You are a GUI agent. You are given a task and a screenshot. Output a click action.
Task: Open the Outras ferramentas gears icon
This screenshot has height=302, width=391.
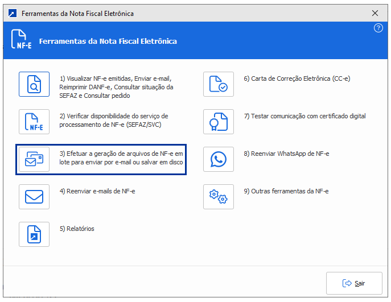[219, 197]
